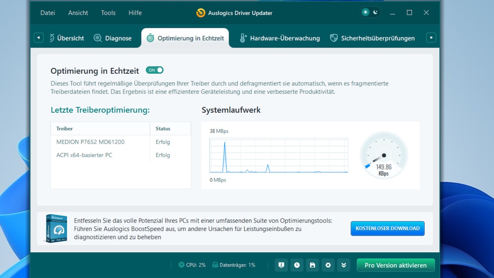Screen dimensions: 494x278
Task: Minimize the Auslogics Driver Updater window
Action: pos(393,12)
